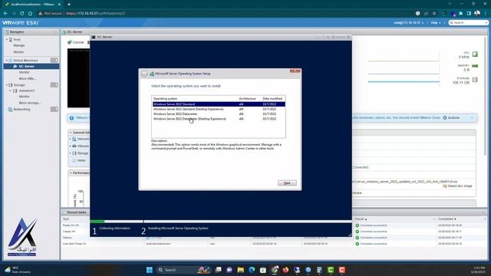The image size is (491, 276).
Task: Open Monitor under Host in Navigator
Action: tap(18, 52)
